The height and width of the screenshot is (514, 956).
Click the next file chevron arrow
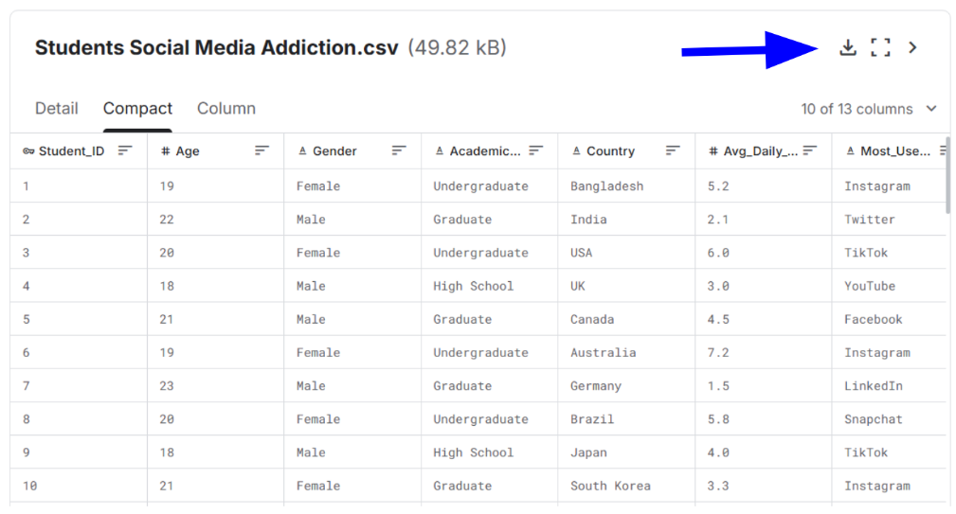(x=912, y=47)
